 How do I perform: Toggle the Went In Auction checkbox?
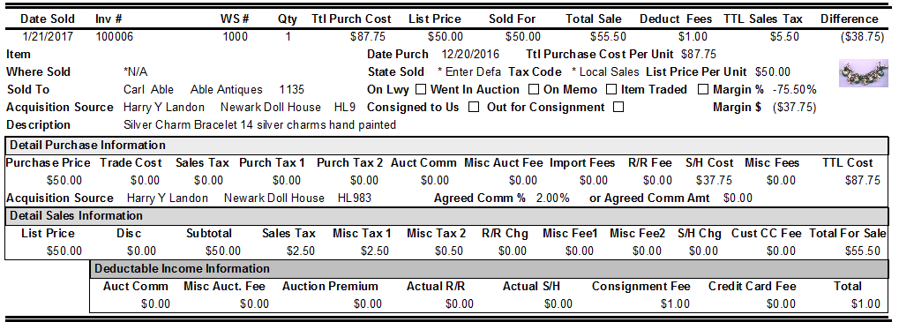533,90
